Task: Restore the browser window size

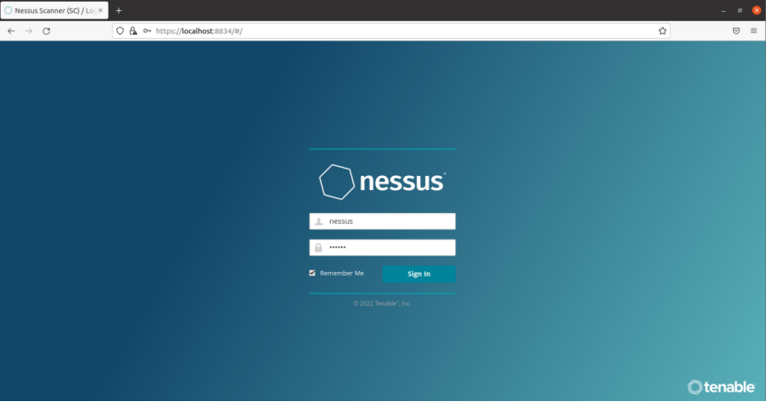Action: coord(739,10)
